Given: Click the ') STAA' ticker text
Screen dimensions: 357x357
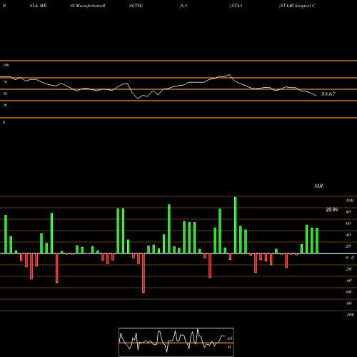Looking at the screenshot, I should (236, 6).
